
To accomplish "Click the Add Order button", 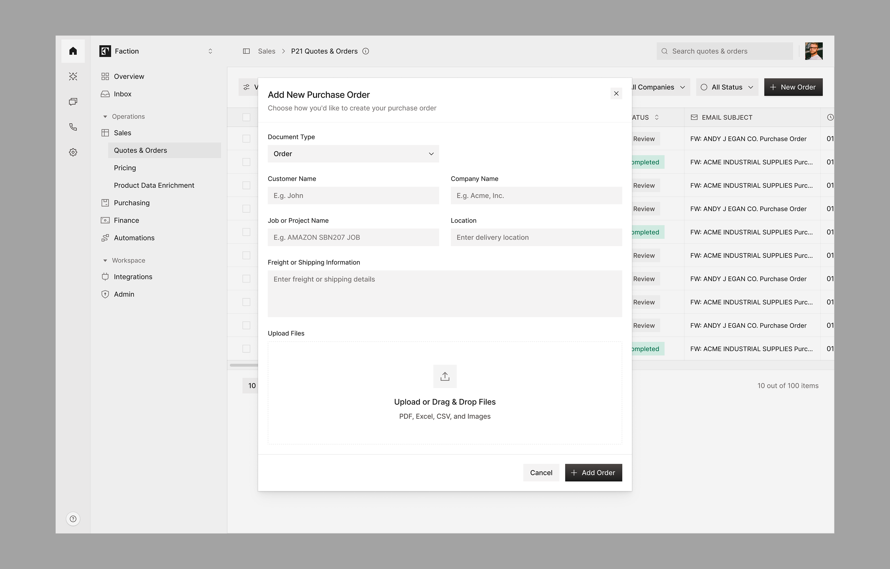I will (594, 473).
